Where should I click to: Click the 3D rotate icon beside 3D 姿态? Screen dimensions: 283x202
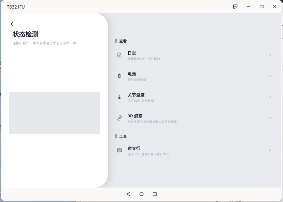pyautogui.click(x=119, y=118)
